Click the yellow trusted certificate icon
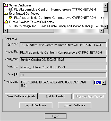The image size is (111, 121). [10, 18]
